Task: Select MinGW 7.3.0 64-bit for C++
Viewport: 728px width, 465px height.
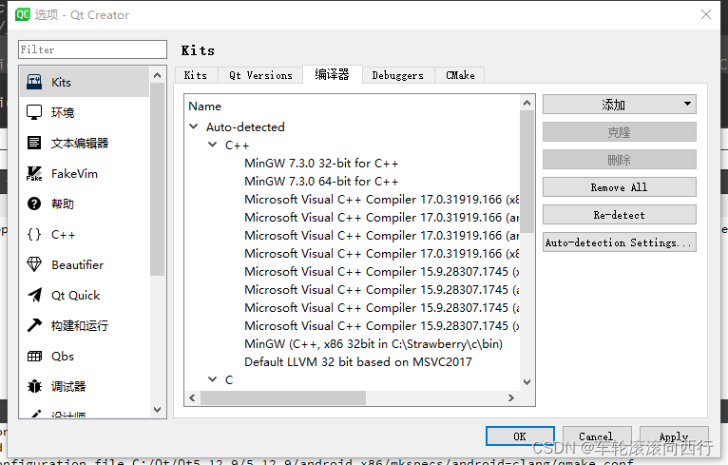Action: tap(321, 182)
